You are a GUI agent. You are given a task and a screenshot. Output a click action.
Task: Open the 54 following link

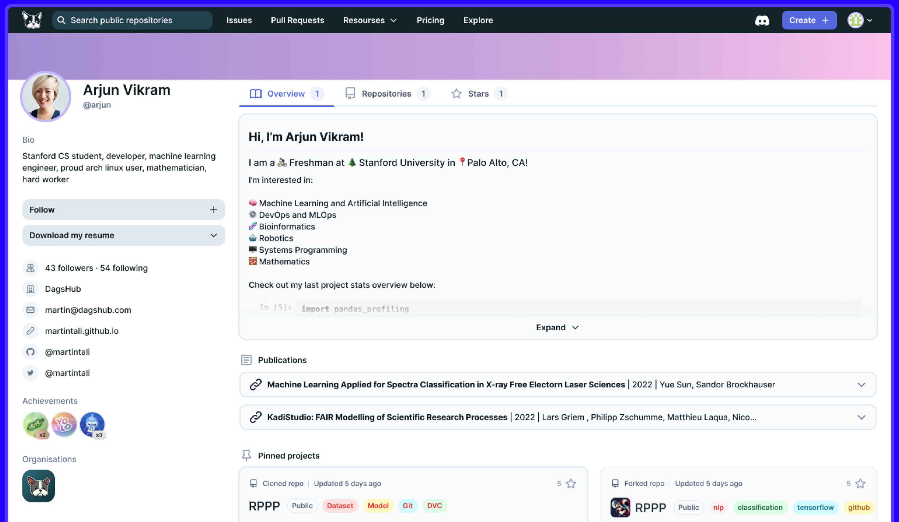click(124, 268)
